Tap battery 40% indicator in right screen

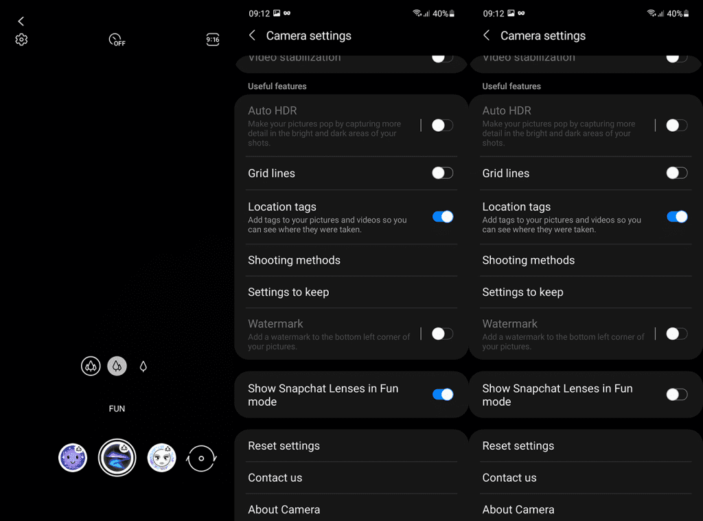click(x=678, y=14)
